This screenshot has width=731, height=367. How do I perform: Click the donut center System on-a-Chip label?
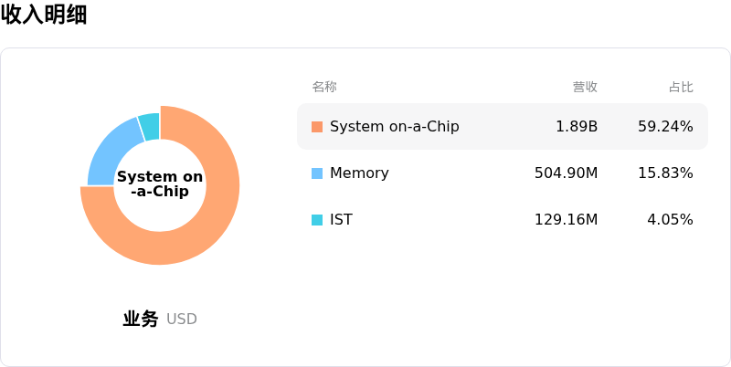click(x=160, y=184)
